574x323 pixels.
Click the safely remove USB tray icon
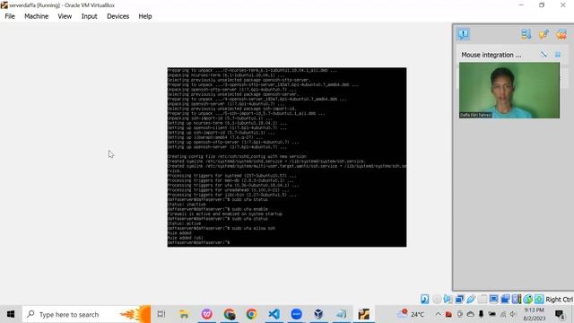[x=481, y=314]
